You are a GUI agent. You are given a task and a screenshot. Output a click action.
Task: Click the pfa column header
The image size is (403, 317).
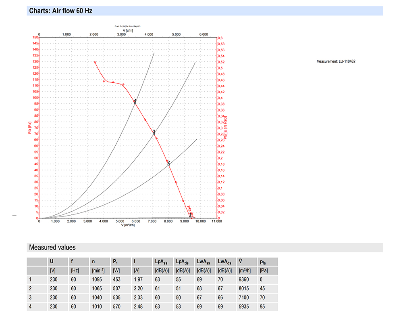pos(263,261)
